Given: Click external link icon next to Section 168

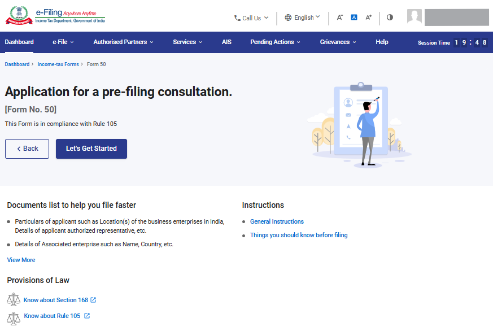Looking at the screenshot, I should pyautogui.click(x=93, y=300).
